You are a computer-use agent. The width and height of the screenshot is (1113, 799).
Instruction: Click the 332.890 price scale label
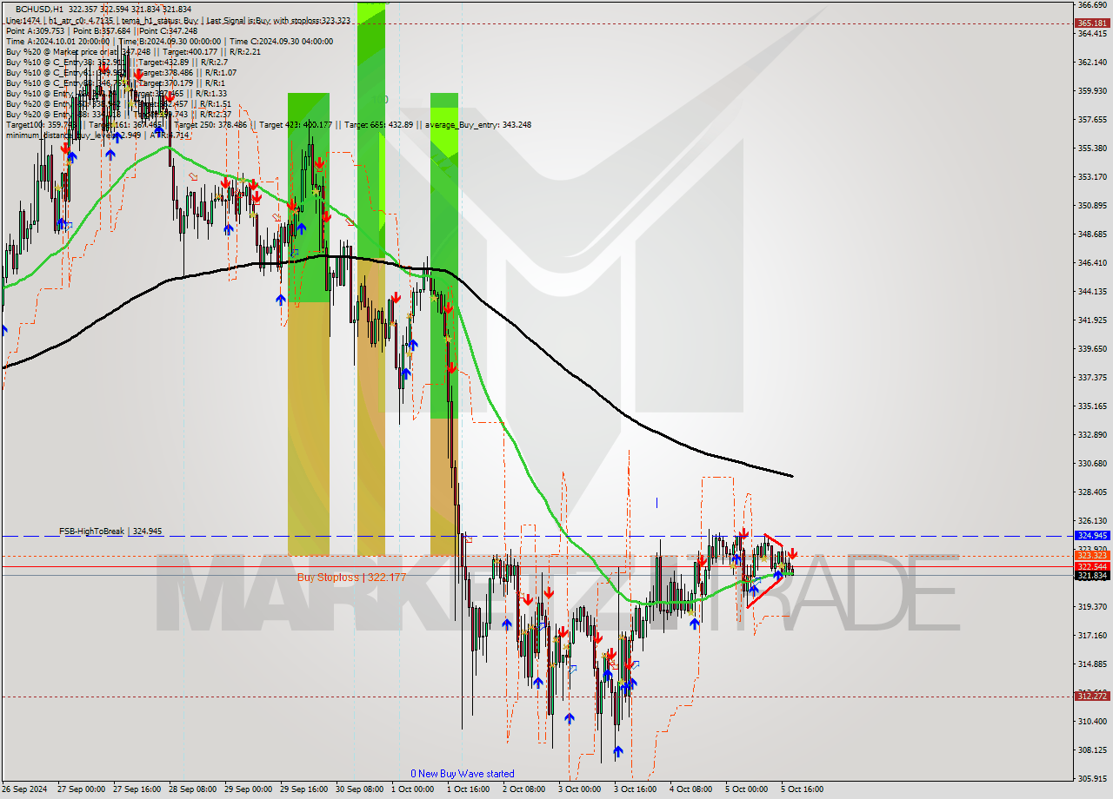[1093, 434]
